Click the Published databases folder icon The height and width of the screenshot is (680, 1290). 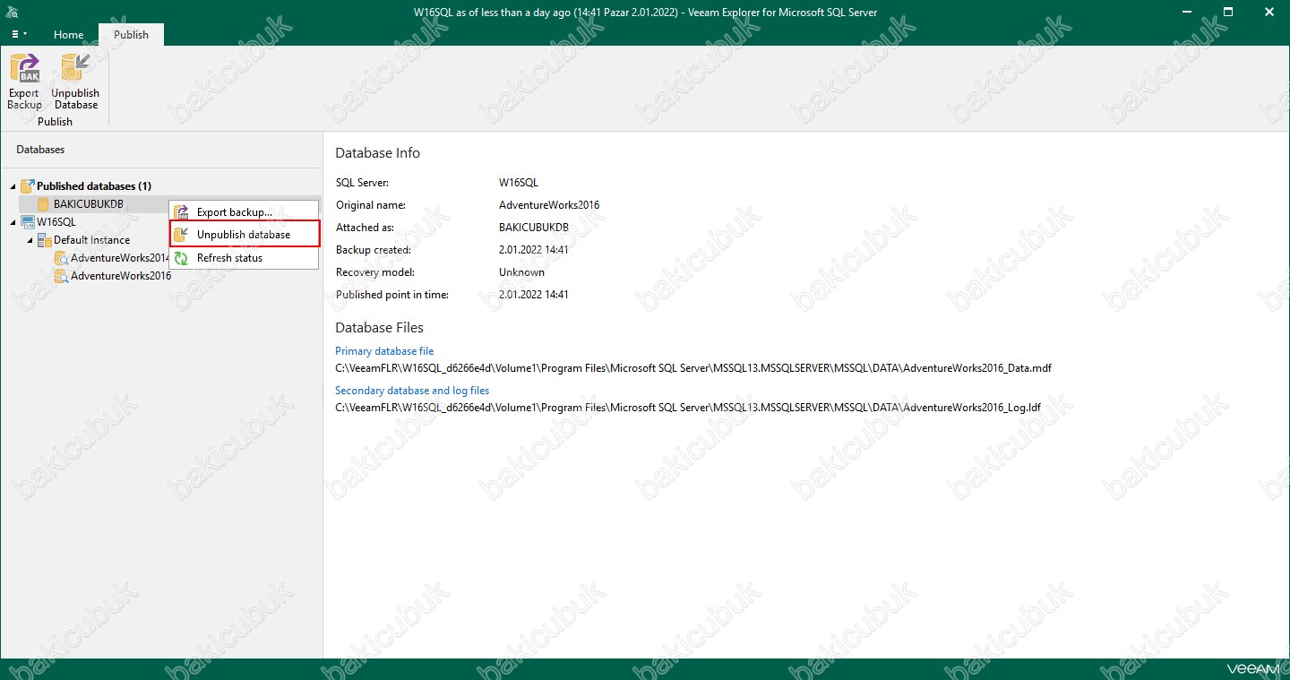[27, 186]
